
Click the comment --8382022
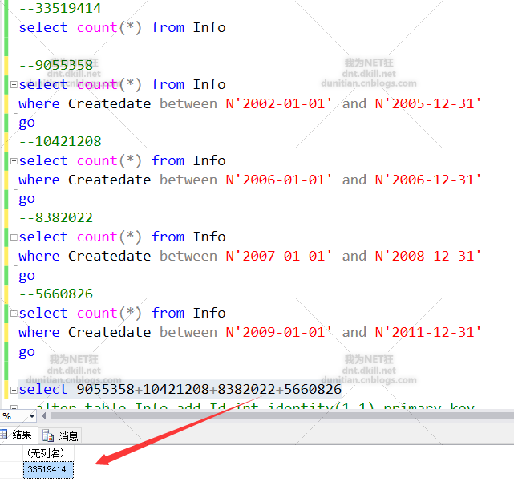56,217
